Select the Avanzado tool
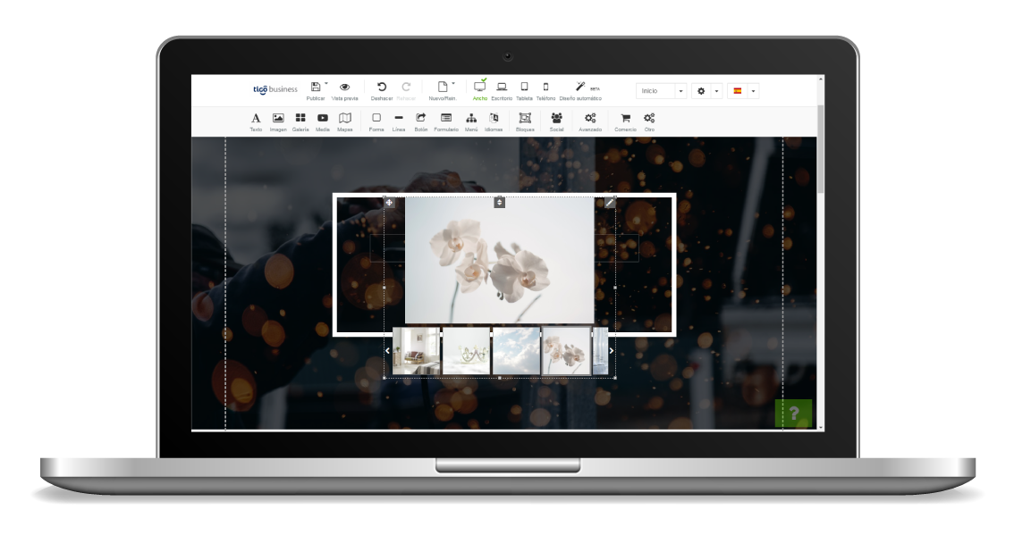 pyautogui.click(x=590, y=121)
